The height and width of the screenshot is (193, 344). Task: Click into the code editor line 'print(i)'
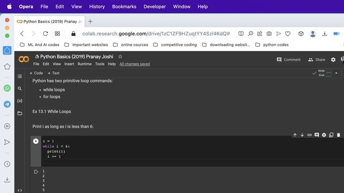(56, 151)
